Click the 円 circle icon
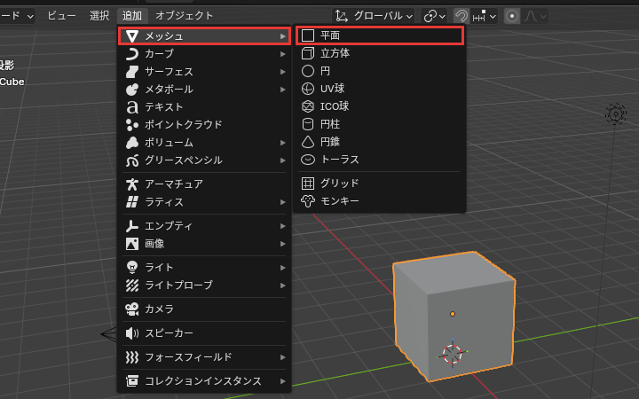639x399 pixels. pyautogui.click(x=308, y=71)
